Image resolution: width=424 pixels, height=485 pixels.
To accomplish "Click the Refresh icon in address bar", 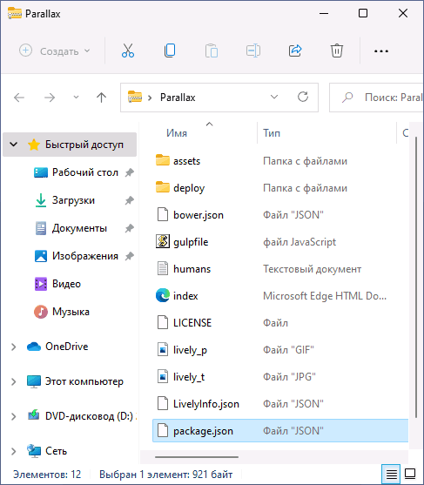I will (x=303, y=98).
